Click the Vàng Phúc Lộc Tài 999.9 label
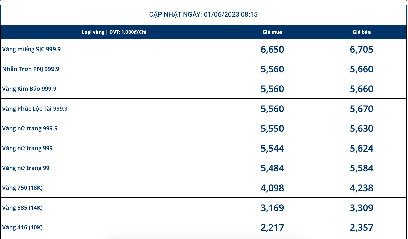 35,109
